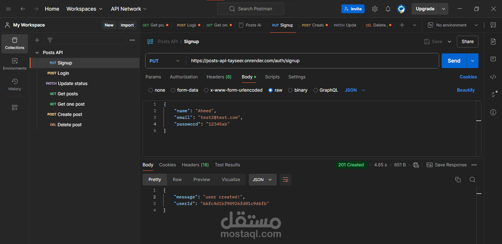Open the Workspaces dropdown
The height and width of the screenshot is (244, 502).
(84, 9)
